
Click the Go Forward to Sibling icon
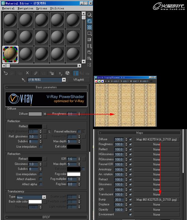click(87, 73)
